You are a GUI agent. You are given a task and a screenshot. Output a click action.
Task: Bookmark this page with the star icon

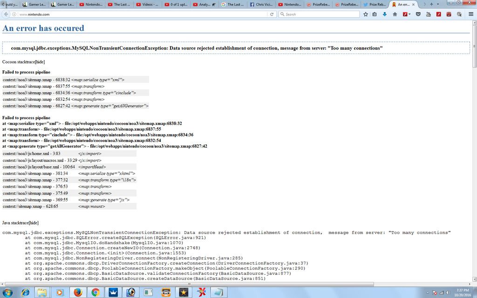point(366,14)
